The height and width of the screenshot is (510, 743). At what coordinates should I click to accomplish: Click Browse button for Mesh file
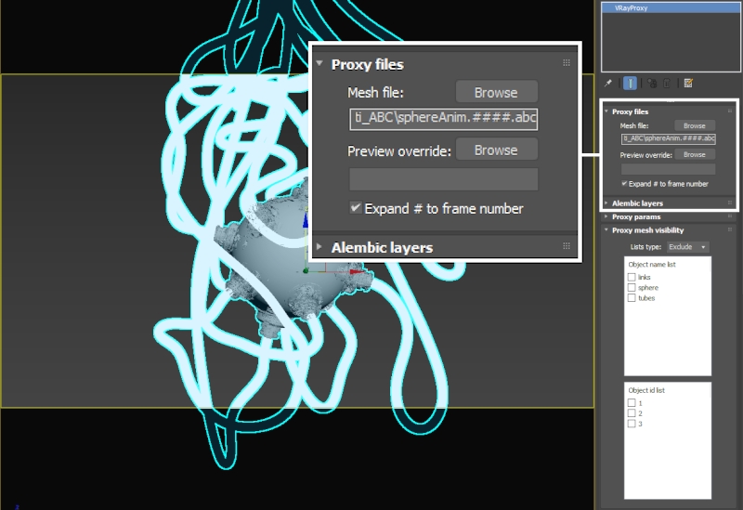click(x=695, y=125)
